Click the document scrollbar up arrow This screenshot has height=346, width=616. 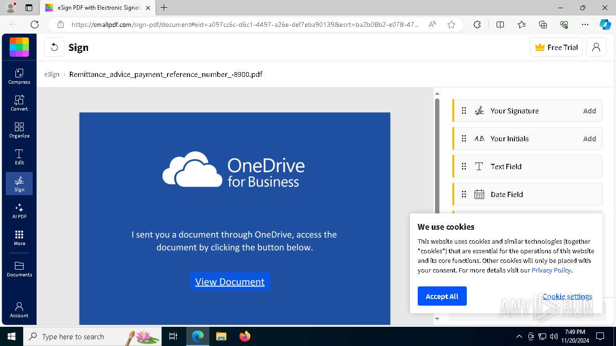pos(437,94)
